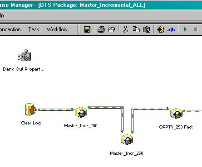Open package properties icon beside printer
Viewport: 202px width, 167px height.
click(x=112, y=29)
